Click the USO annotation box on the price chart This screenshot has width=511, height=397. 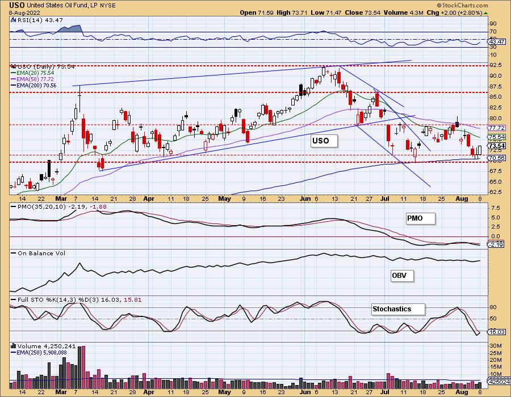point(324,141)
